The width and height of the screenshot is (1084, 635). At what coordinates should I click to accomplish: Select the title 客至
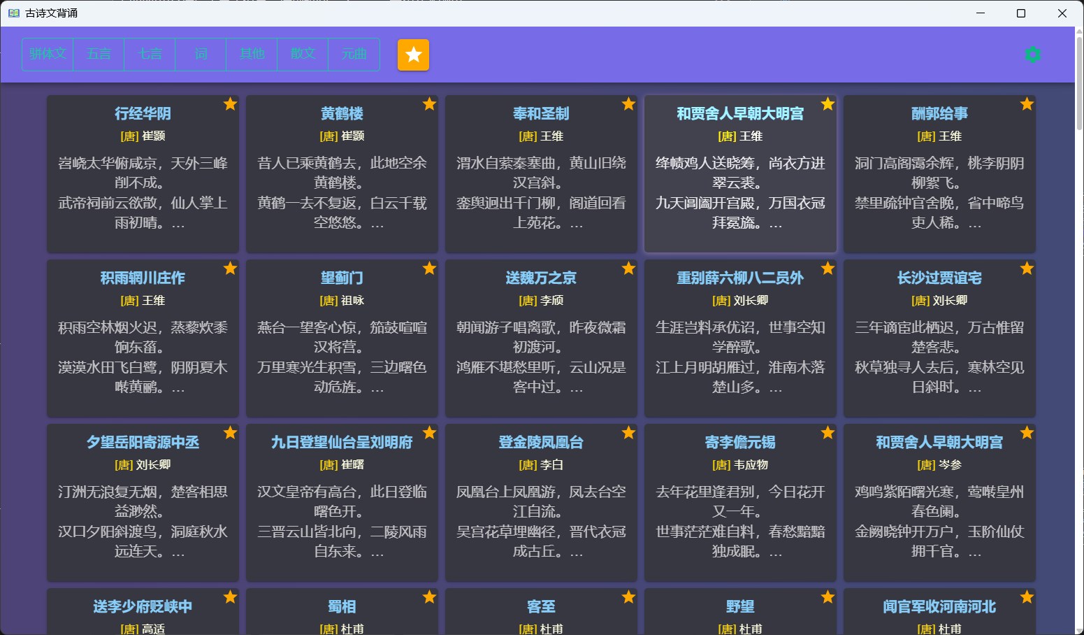pyautogui.click(x=541, y=607)
